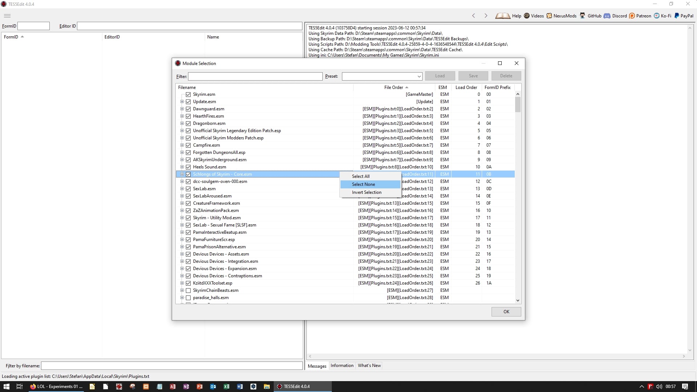
Task: Open Microsoft Access from taskbar
Action: (x=173, y=387)
